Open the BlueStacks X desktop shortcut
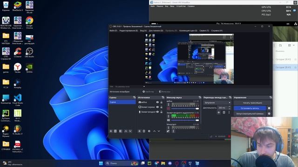This screenshot has width=298, height=167. [x=18, y=6]
